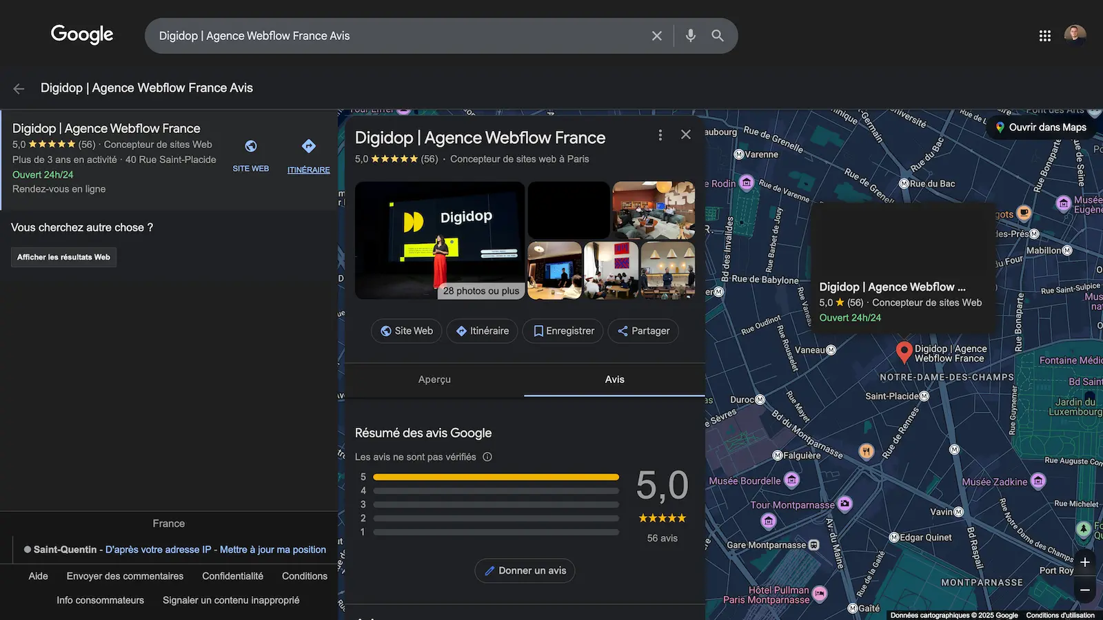Click inside the Google search field
The width and height of the screenshot is (1103, 620).
(400, 36)
